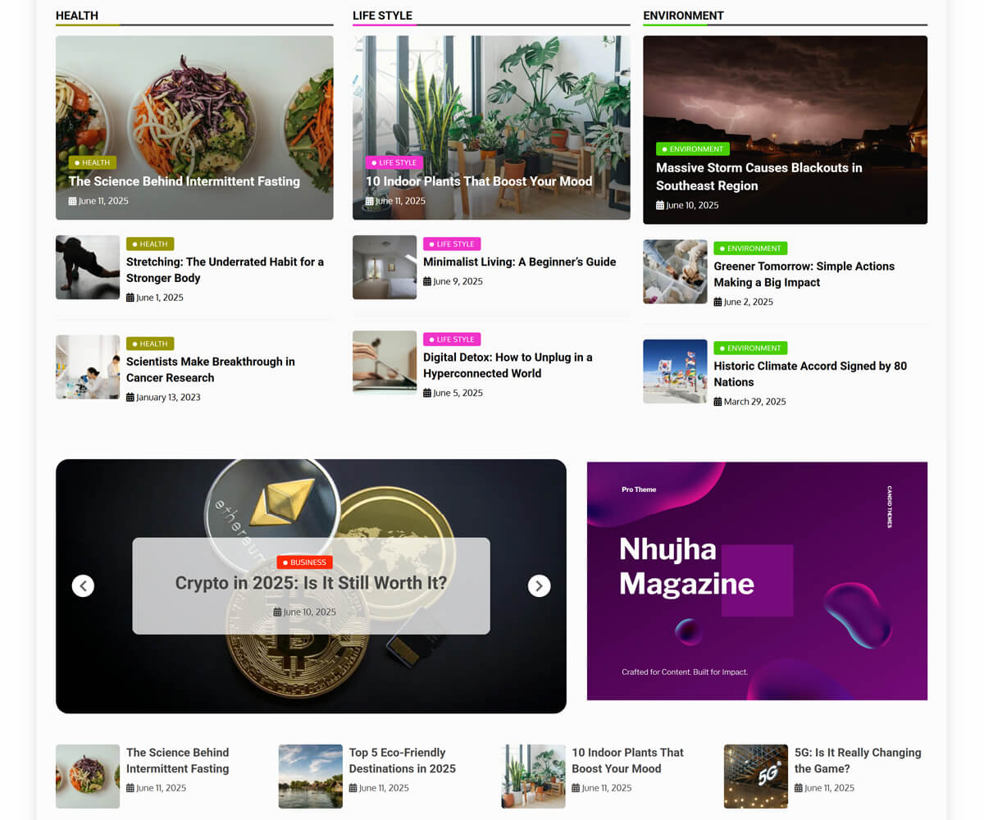Click the recycling thumbnail for Greener Tomorrow
This screenshot has height=820, width=984.
[675, 271]
